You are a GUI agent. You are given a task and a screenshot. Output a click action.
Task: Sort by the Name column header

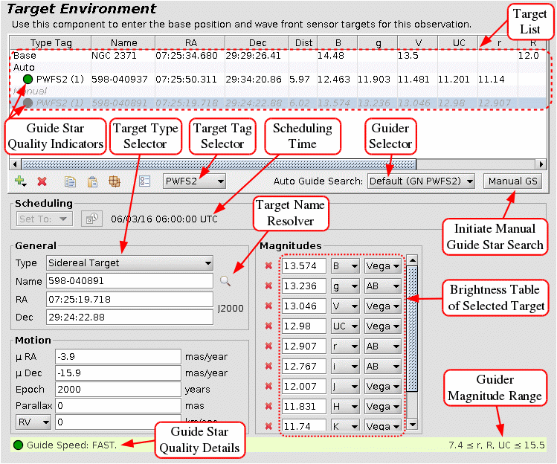[x=123, y=42]
